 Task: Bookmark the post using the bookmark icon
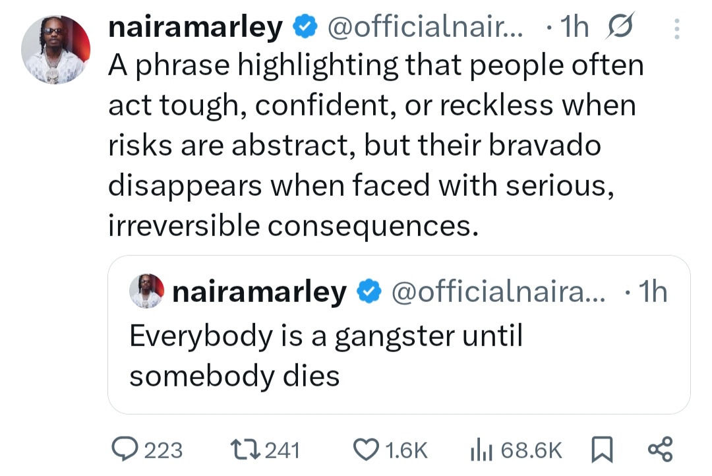(x=602, y=450)
